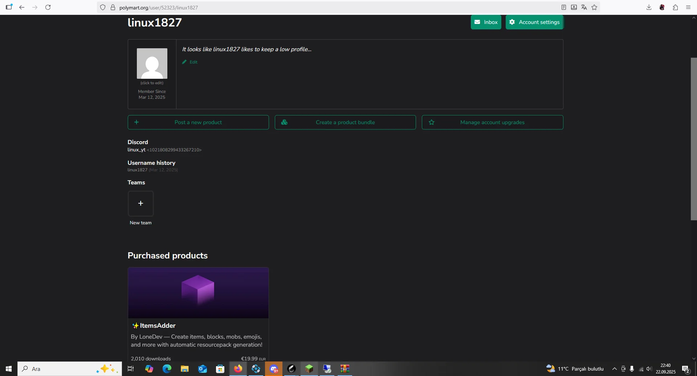Open Discord with 9+ notifications badge
The image size is (697, 376).
274,369
